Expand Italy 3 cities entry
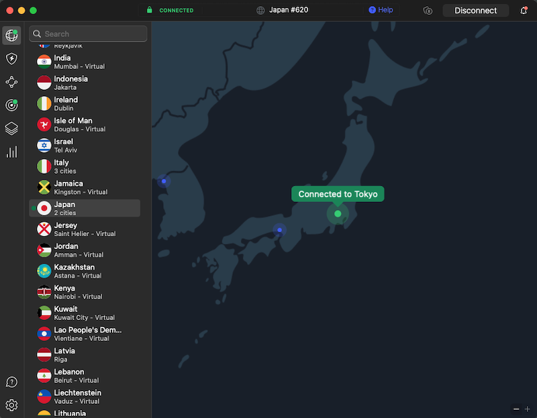The height and width of the screenshot is (418, 537). point(85,166)
